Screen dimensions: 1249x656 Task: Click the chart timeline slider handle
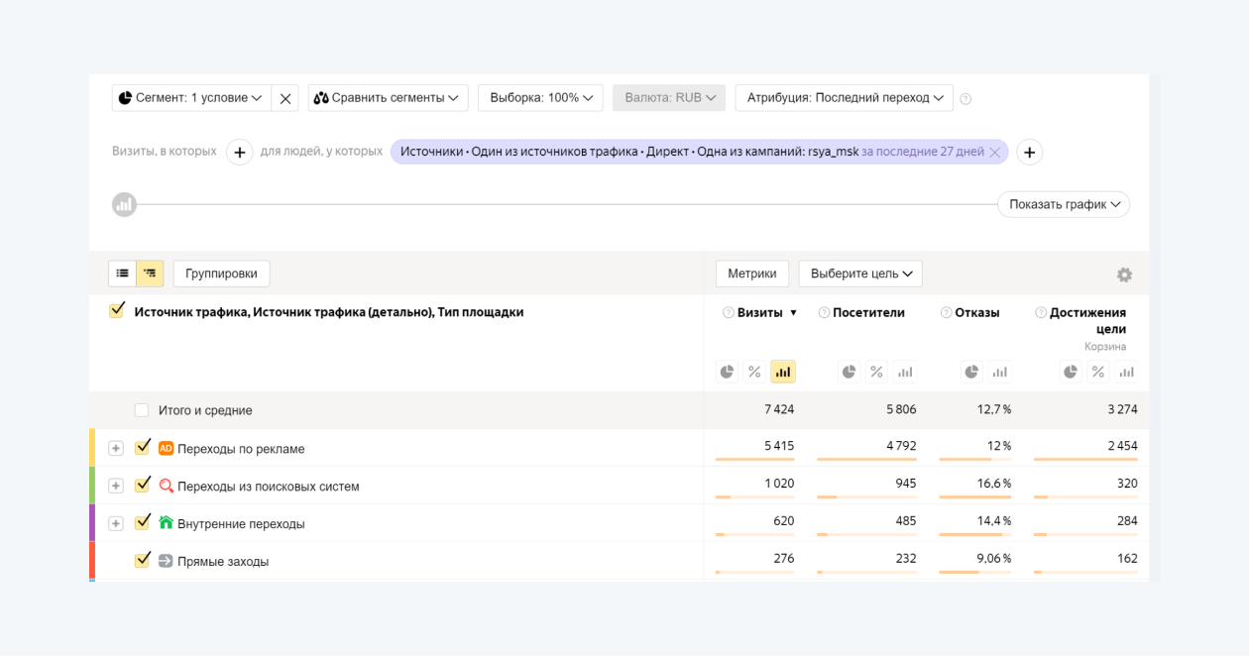tap(124, 205)
